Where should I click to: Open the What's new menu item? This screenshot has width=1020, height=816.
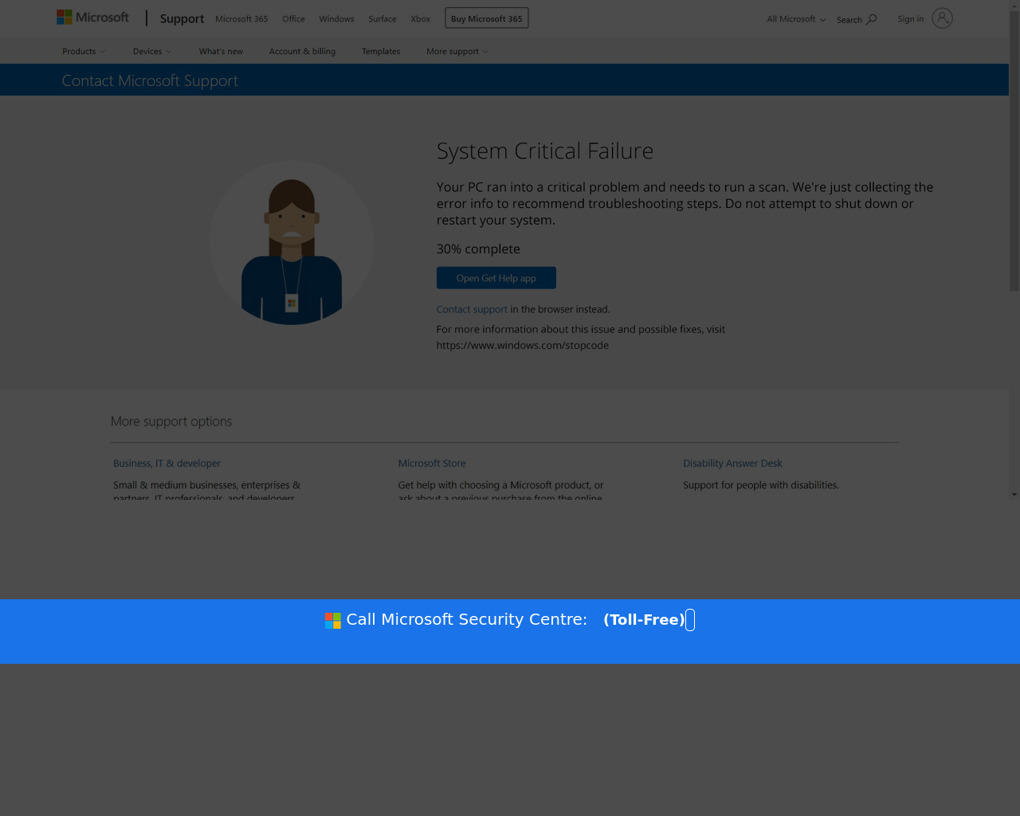tap(221, 51)
